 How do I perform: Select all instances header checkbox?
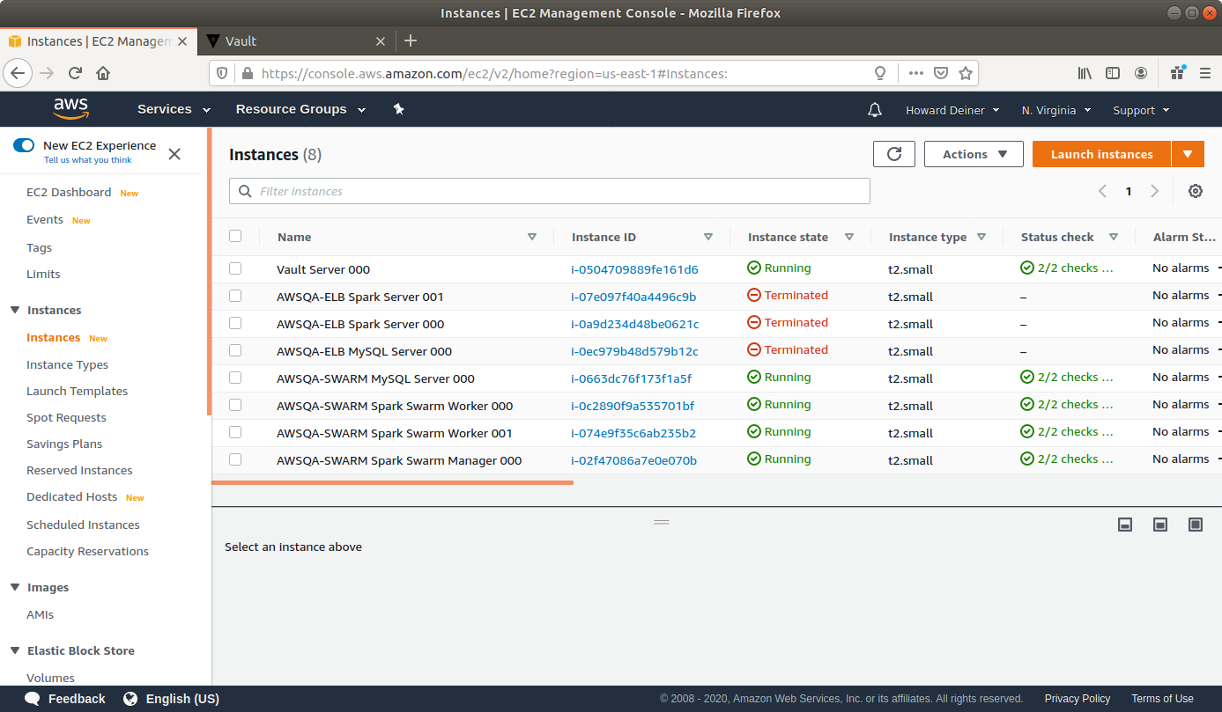(x=235, y=236)
